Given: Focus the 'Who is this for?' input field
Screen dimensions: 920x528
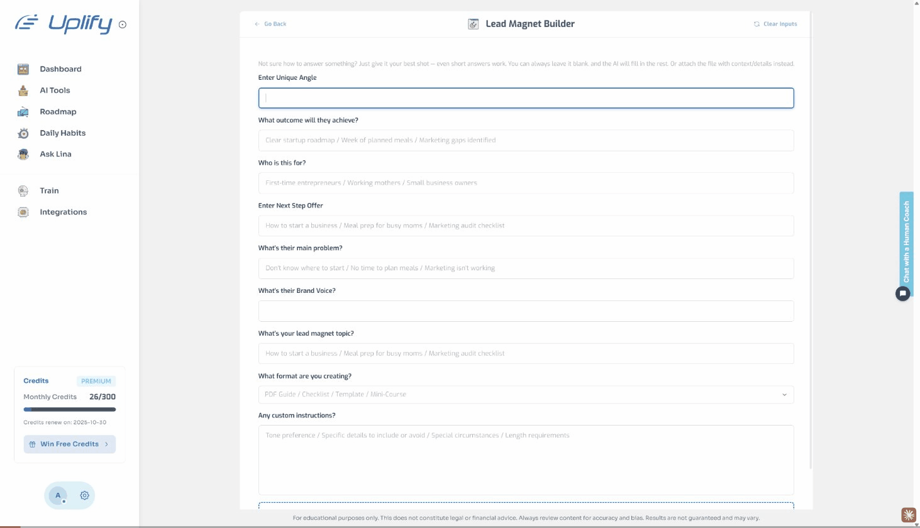Looking at the screenshot, I should [x=526, y=183].
